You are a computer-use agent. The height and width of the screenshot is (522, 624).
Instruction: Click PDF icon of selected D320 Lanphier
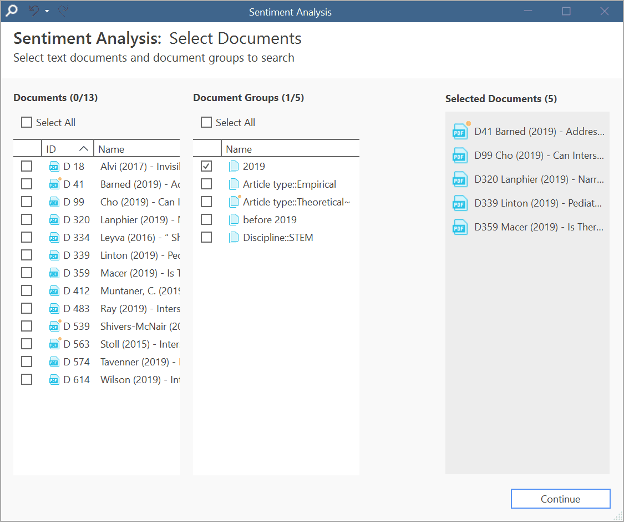click(x=460, y=179)
